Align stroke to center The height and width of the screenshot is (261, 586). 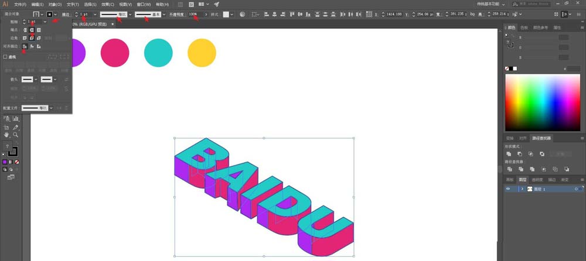point(25,46)
